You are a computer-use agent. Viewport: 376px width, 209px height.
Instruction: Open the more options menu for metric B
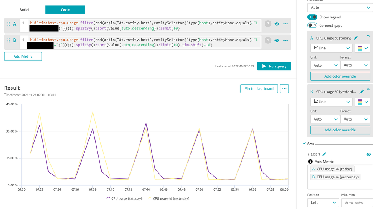click(x=285, y=40)
